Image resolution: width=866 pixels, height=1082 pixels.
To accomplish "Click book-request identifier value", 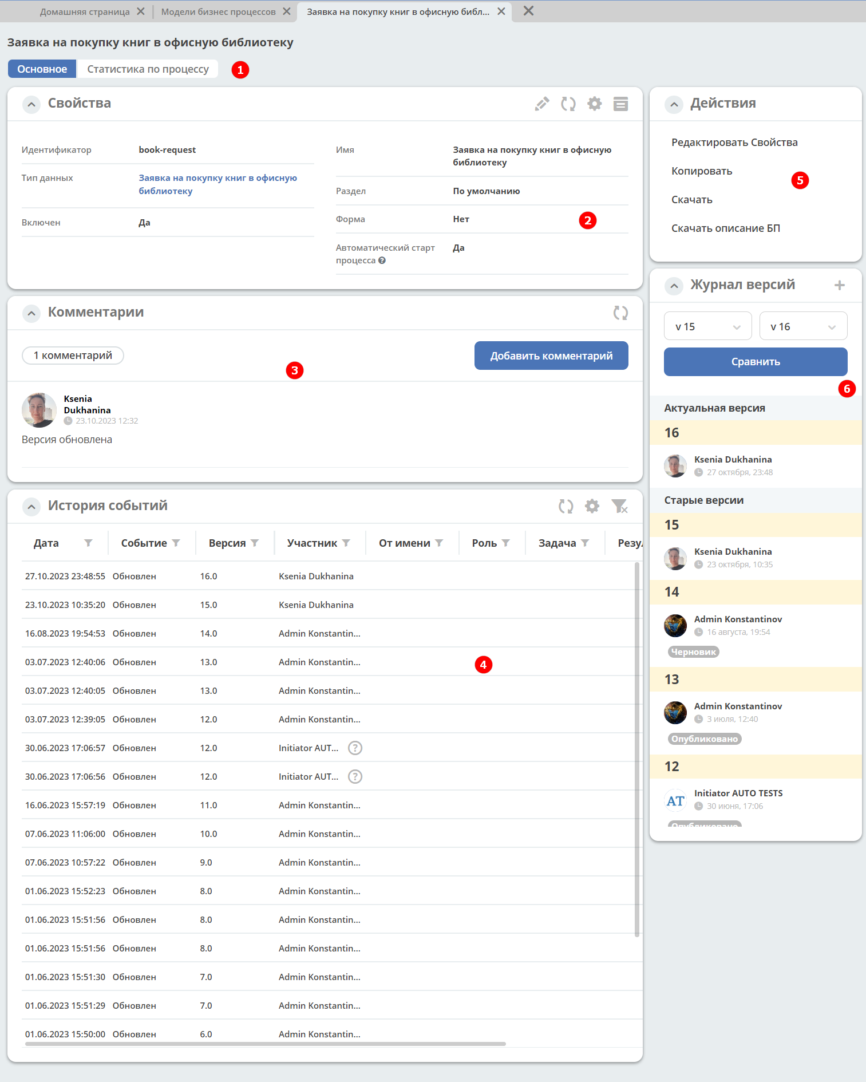I will (167, 150).
